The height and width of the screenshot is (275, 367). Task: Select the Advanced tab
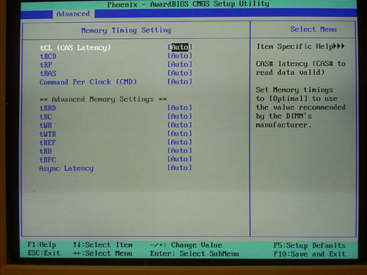coord(73,14)
